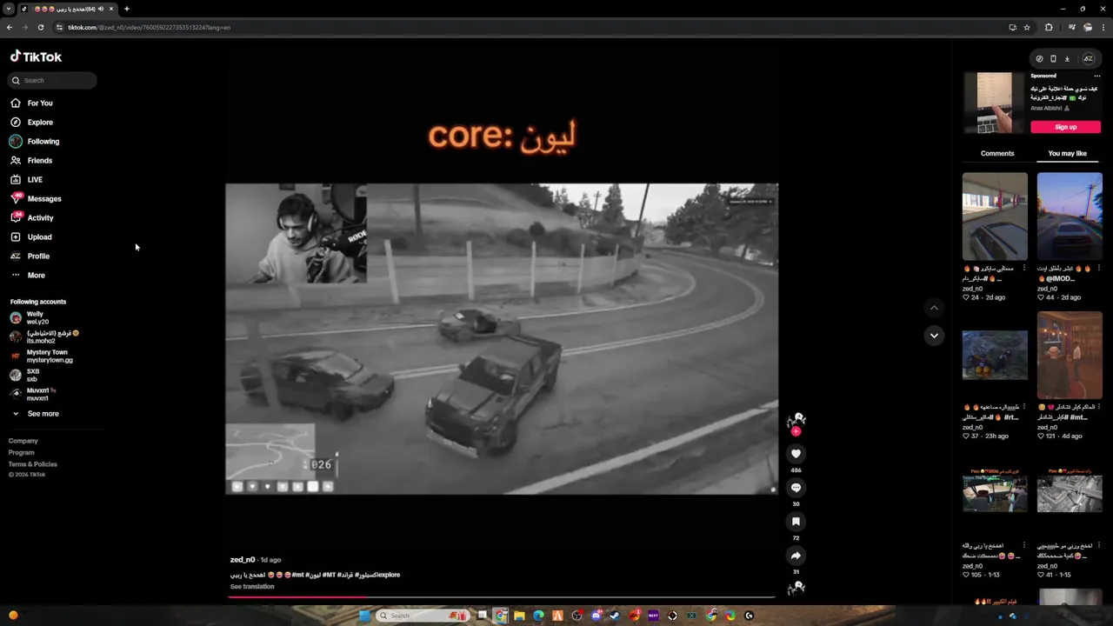1113x626 pixels.
Task: Expand the Program footer section
Action: (x=22, y=452)
